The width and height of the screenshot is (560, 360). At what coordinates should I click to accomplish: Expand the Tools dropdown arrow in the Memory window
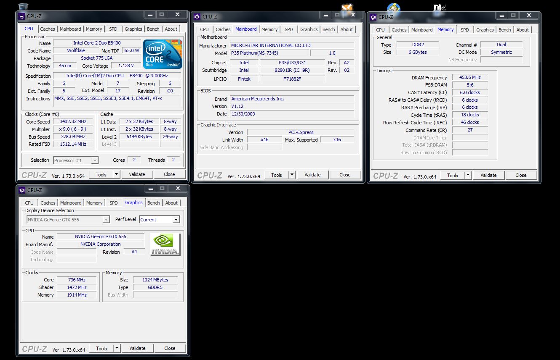[x=468, y=175]
